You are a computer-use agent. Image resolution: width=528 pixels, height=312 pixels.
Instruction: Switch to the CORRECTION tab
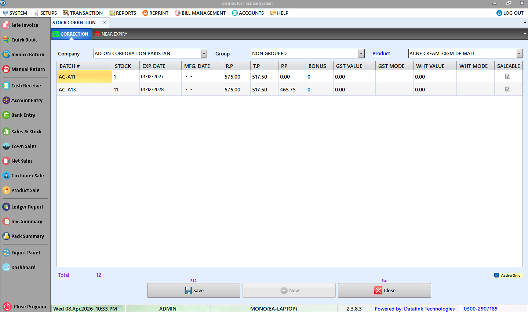tap(71, 34)
